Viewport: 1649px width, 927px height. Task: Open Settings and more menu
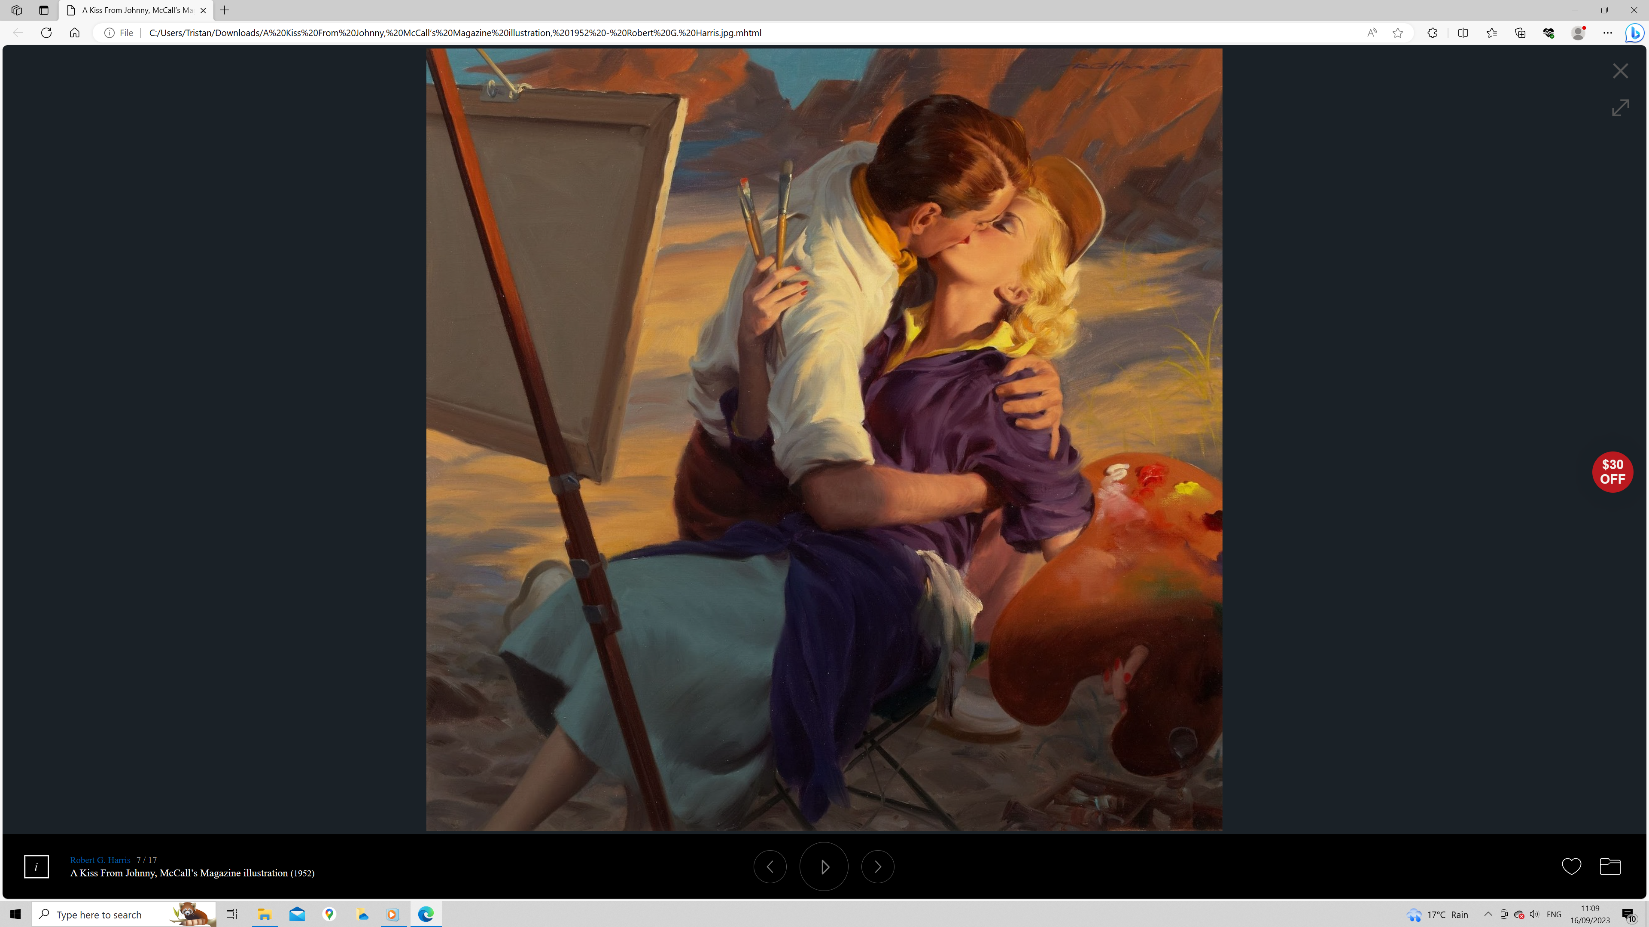pos(1607,33)
